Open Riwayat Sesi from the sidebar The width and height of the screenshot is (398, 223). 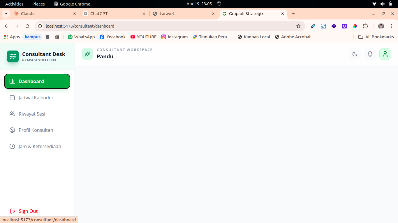[x=32, y=114]
